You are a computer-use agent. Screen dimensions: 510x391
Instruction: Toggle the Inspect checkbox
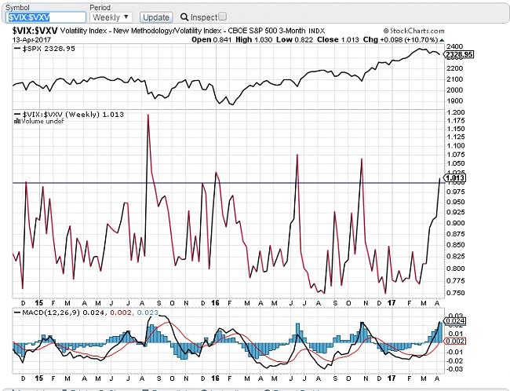tap(223, 16)
